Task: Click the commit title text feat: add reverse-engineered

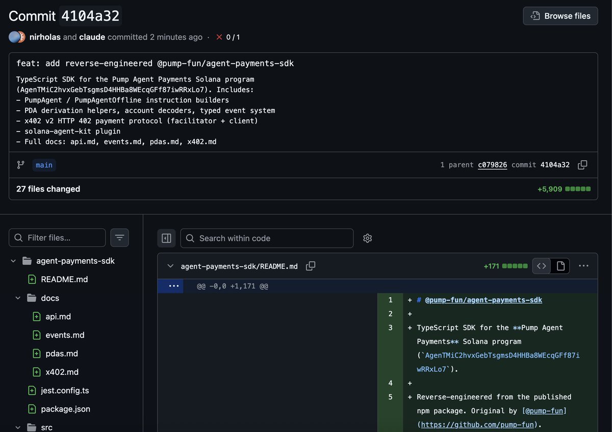Action: point(155,64)
